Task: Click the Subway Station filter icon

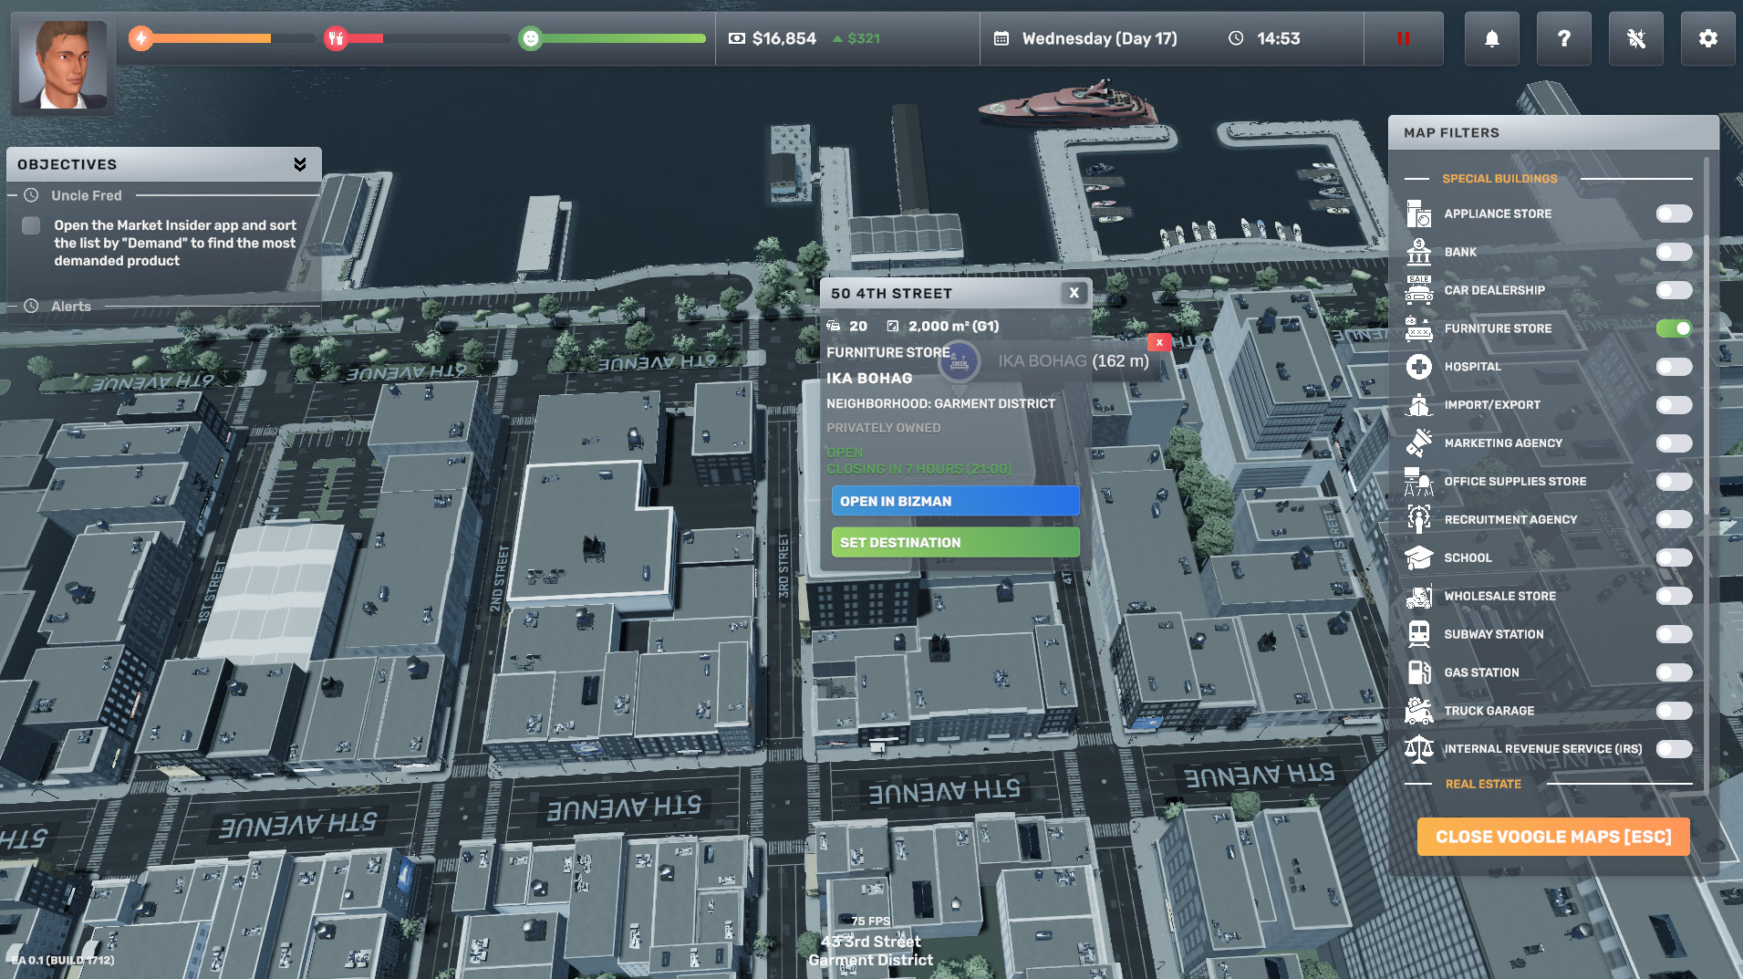Action: click(1418, 634)
